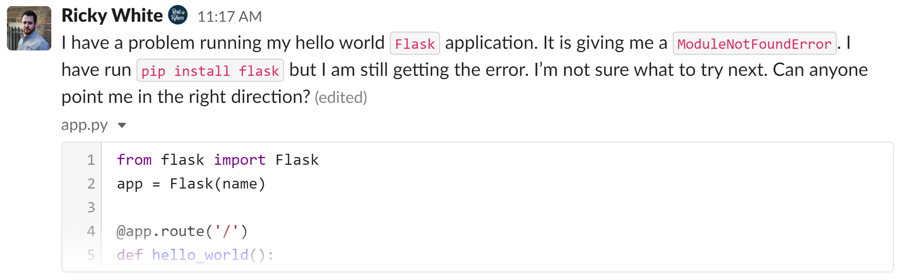Select the @app.route decorator on line 4
903x280 pixels.
tap(182, 231)
